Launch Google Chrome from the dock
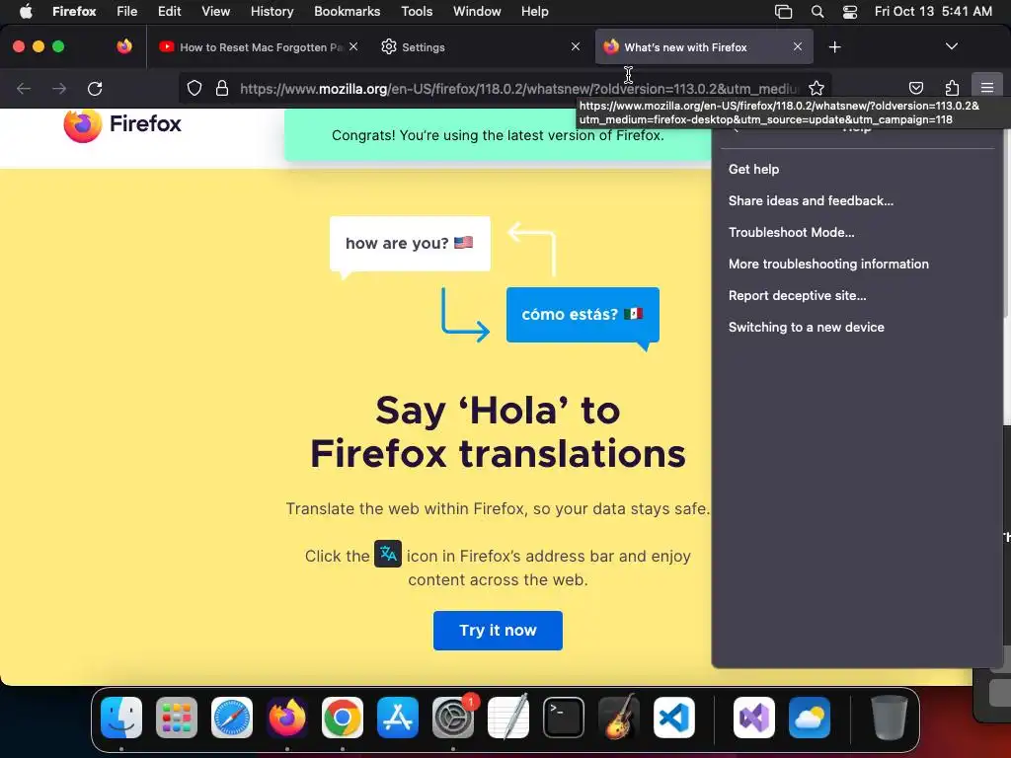The width and height of the screenshot is (1011, 758). pyautogui.click(x=343, y=718)
